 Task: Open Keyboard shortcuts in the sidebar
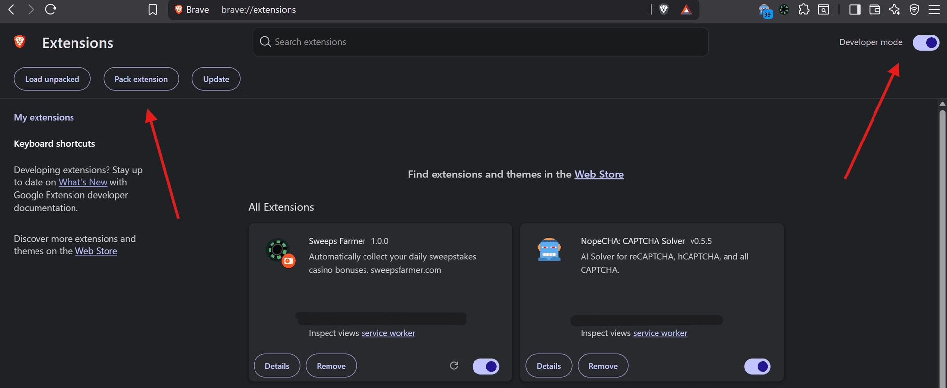[54, 143]
